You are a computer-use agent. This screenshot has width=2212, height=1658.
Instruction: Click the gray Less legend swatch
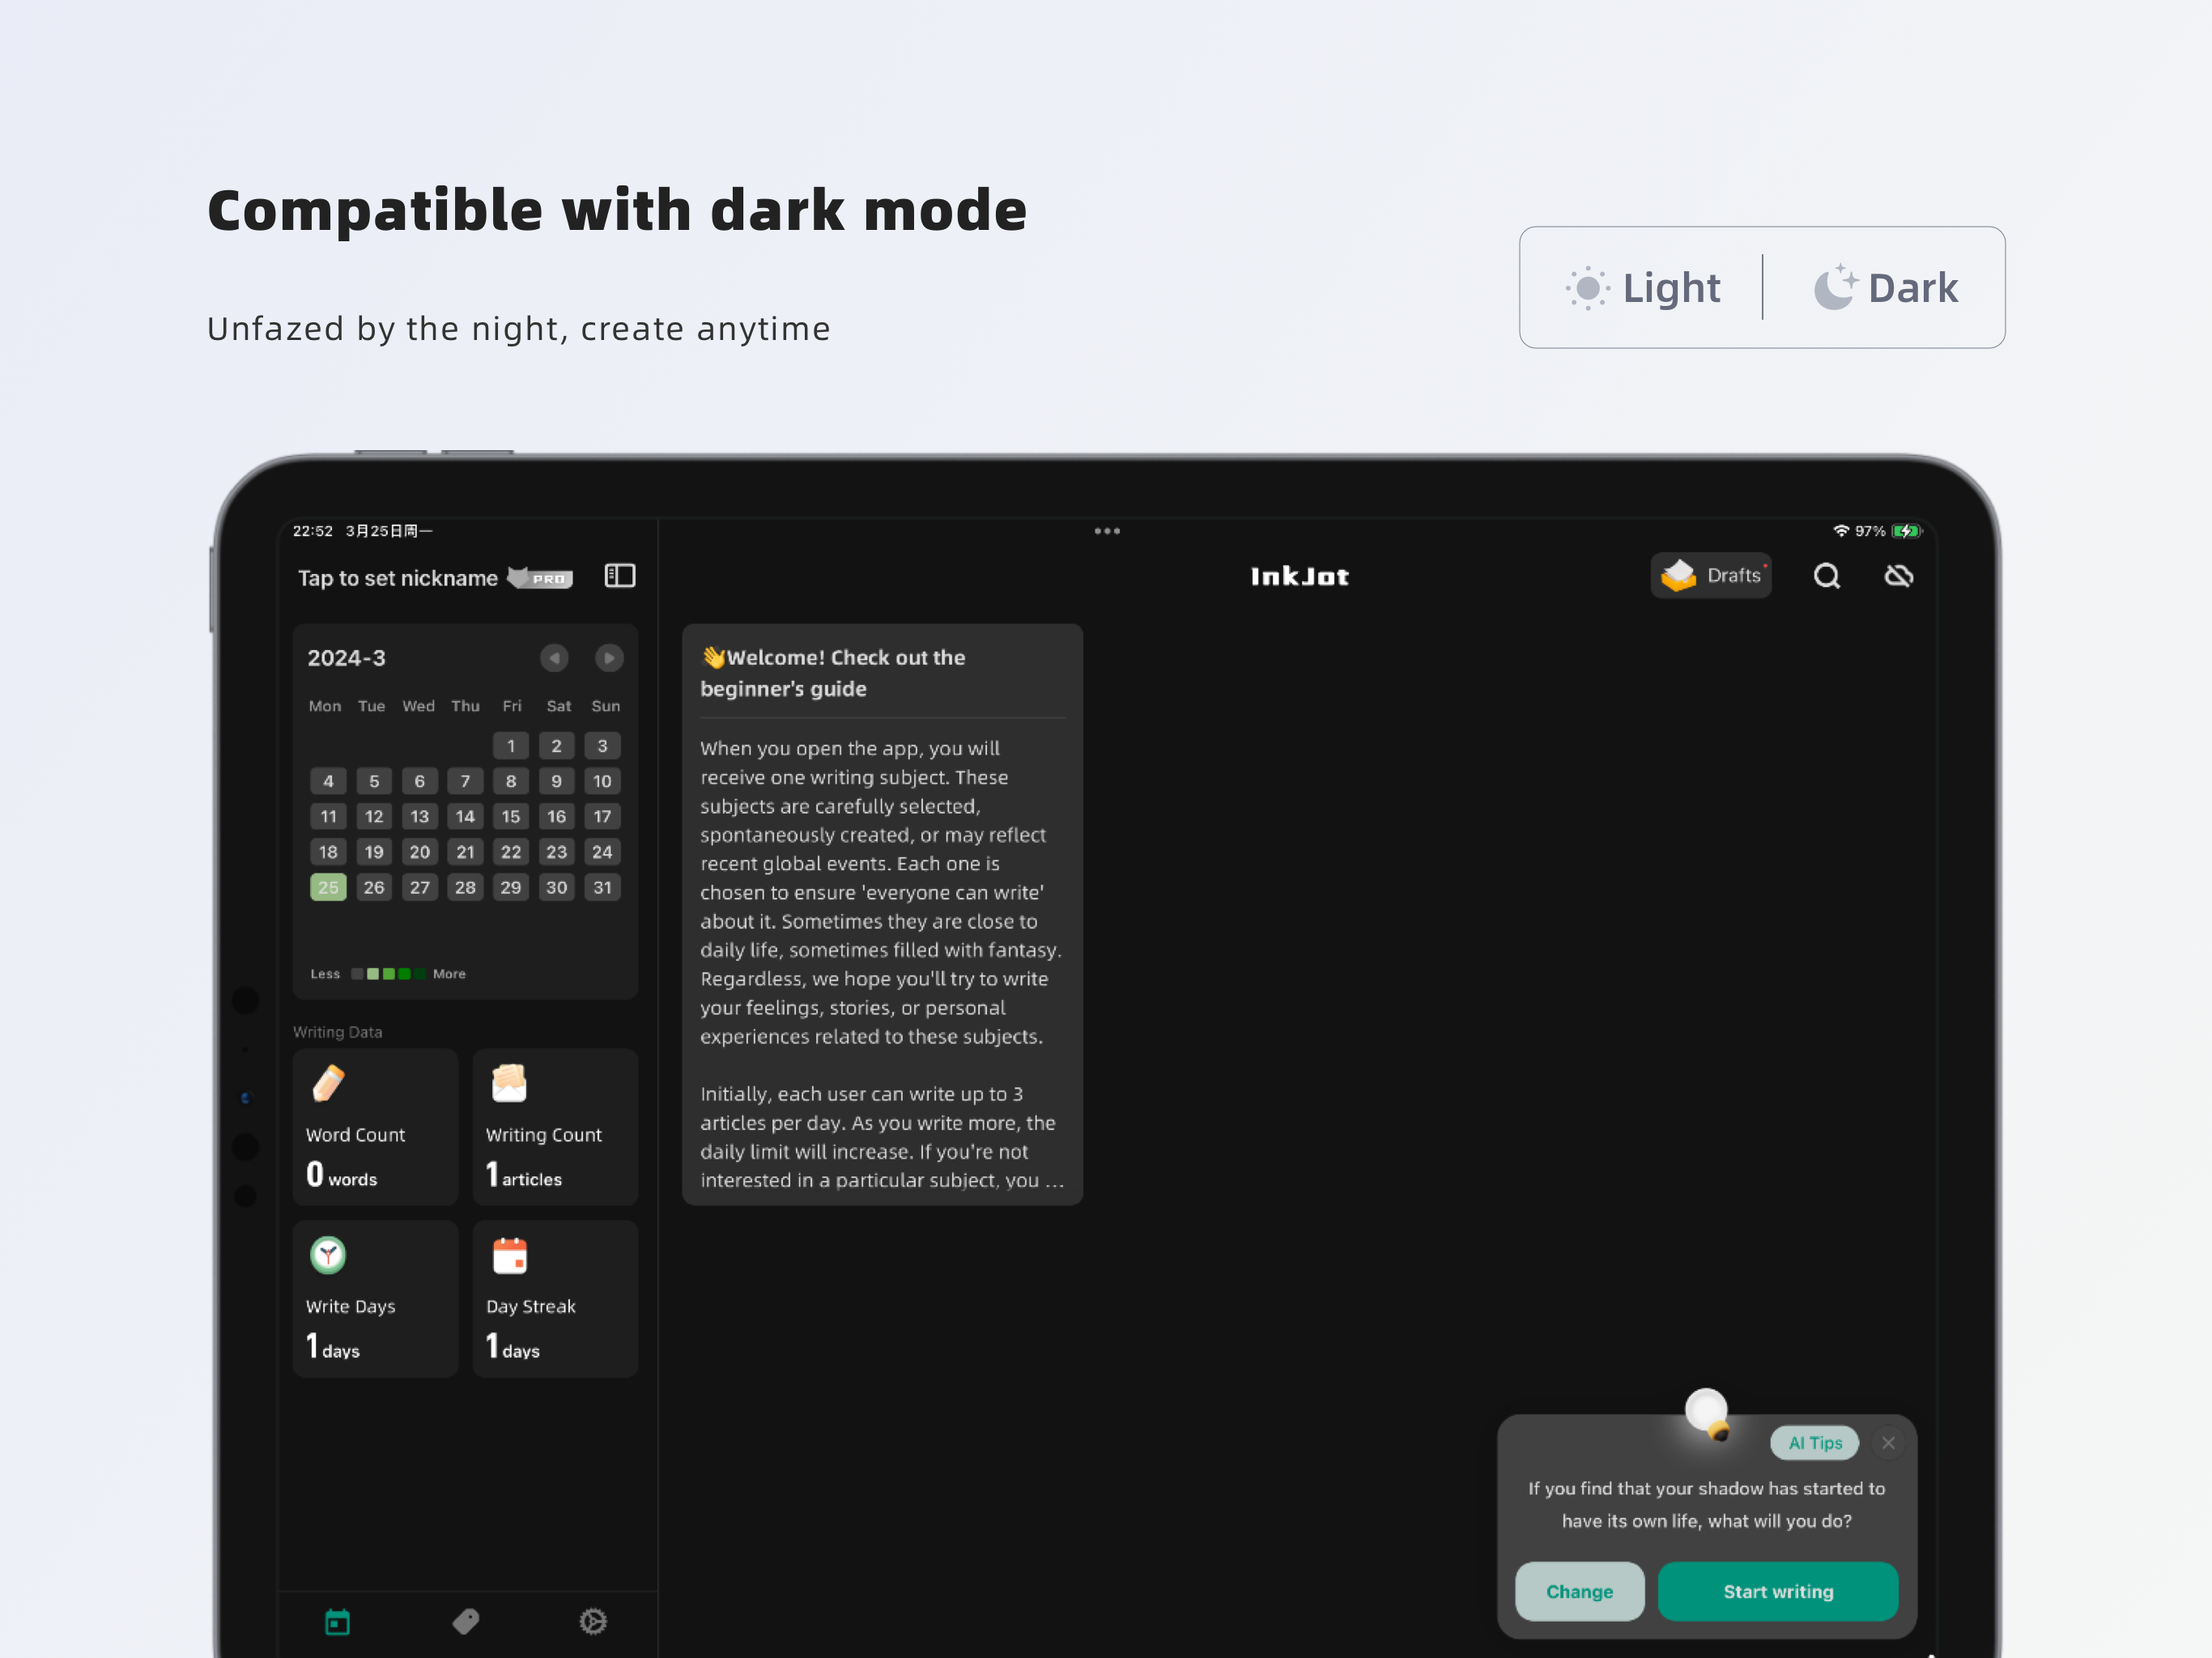coord(357,974)
